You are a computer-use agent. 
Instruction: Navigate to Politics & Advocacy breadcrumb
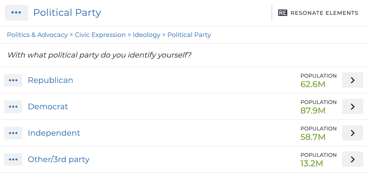pos(37,35)
